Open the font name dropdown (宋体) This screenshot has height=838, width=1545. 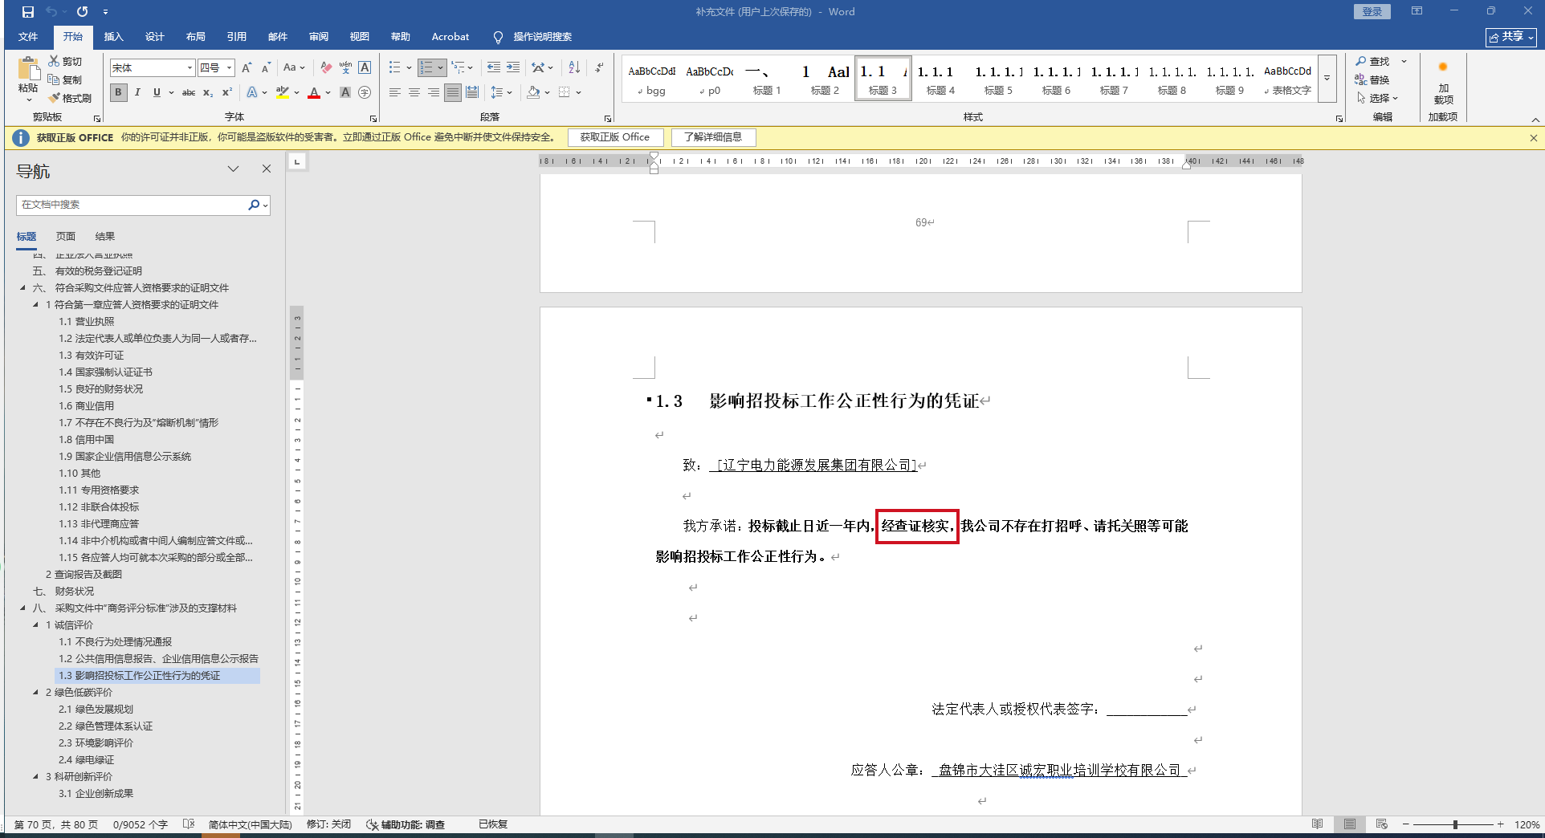[x=190, y=68]
